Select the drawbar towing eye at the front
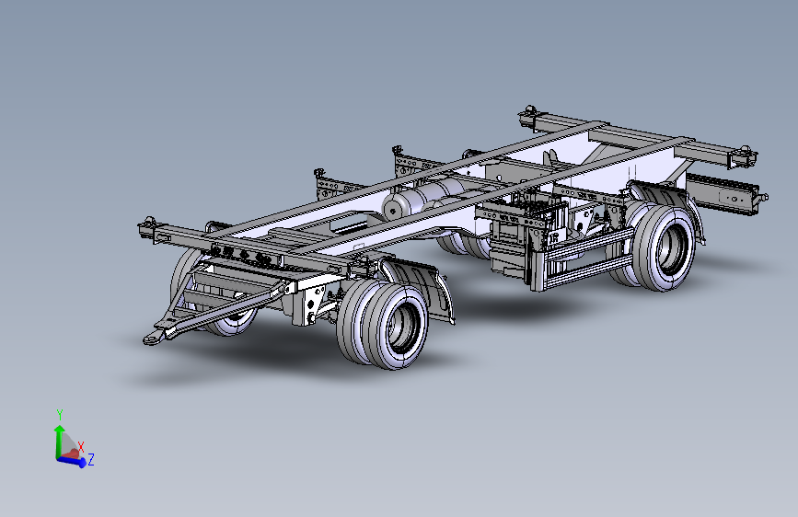 click(153, 338)
